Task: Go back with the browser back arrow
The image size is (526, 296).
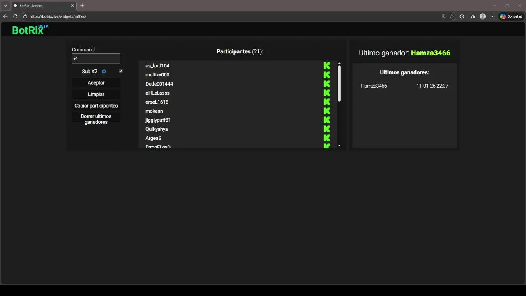Action: [5, 16]
